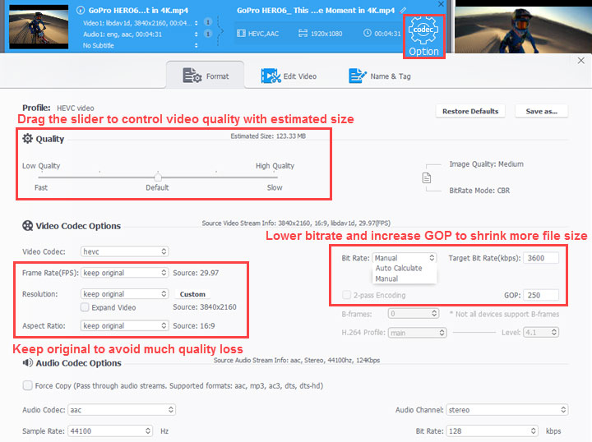Close the options panel with X
Viewport: 592px width, 442px height.
point(581,61)
